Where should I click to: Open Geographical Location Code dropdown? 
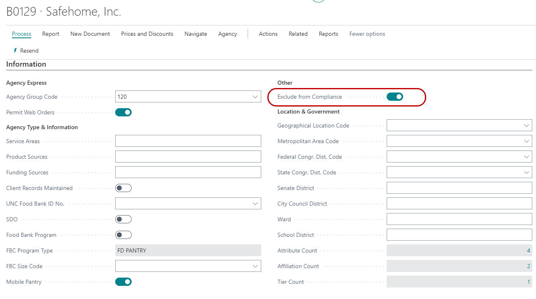(x=526, y=125)
